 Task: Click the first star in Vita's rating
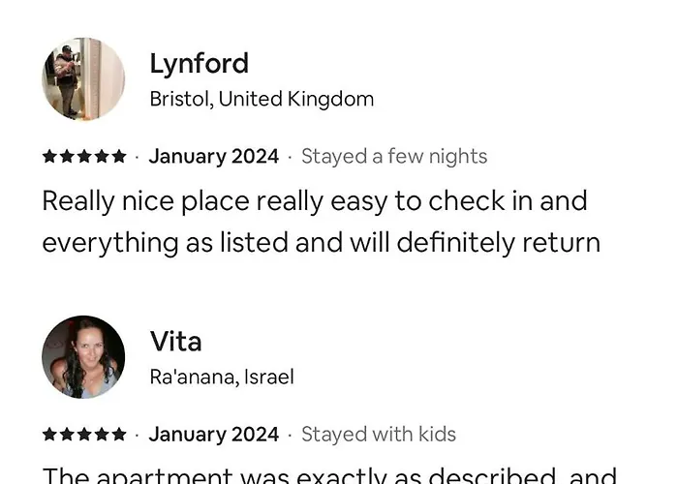(49, 435)
